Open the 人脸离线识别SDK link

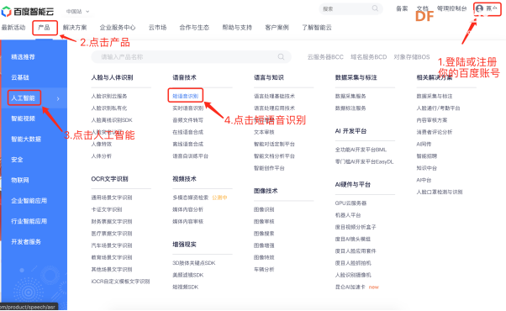click(x=112, y=120)
